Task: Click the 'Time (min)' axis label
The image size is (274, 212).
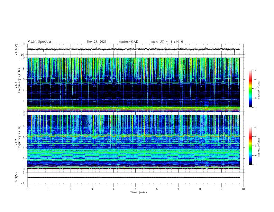Action: click(138, 192)
